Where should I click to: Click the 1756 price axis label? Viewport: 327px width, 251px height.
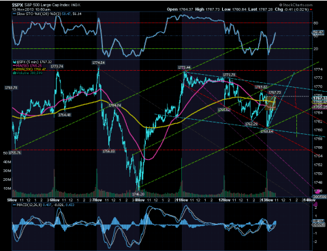318,148
